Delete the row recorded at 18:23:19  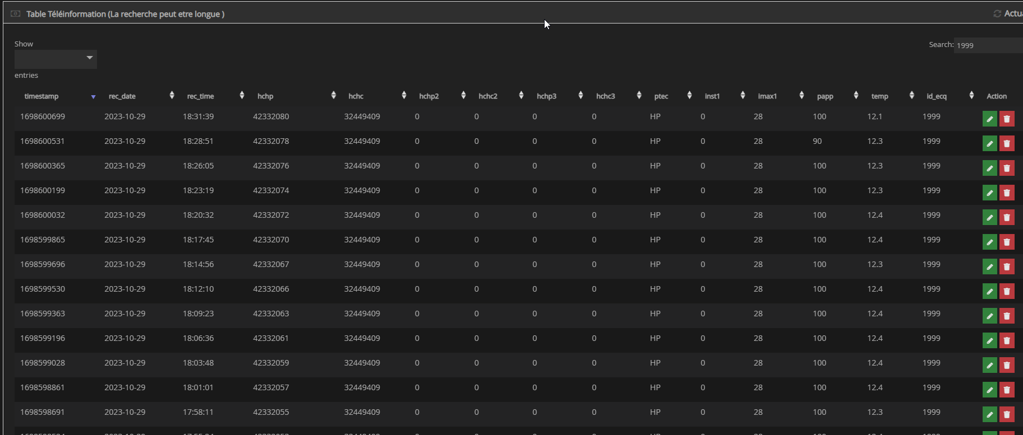pos(1007,193)
